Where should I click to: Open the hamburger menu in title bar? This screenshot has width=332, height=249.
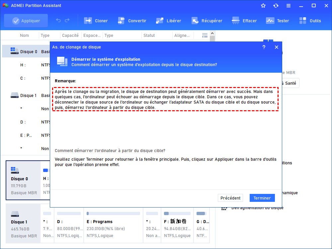coord(289,6)
